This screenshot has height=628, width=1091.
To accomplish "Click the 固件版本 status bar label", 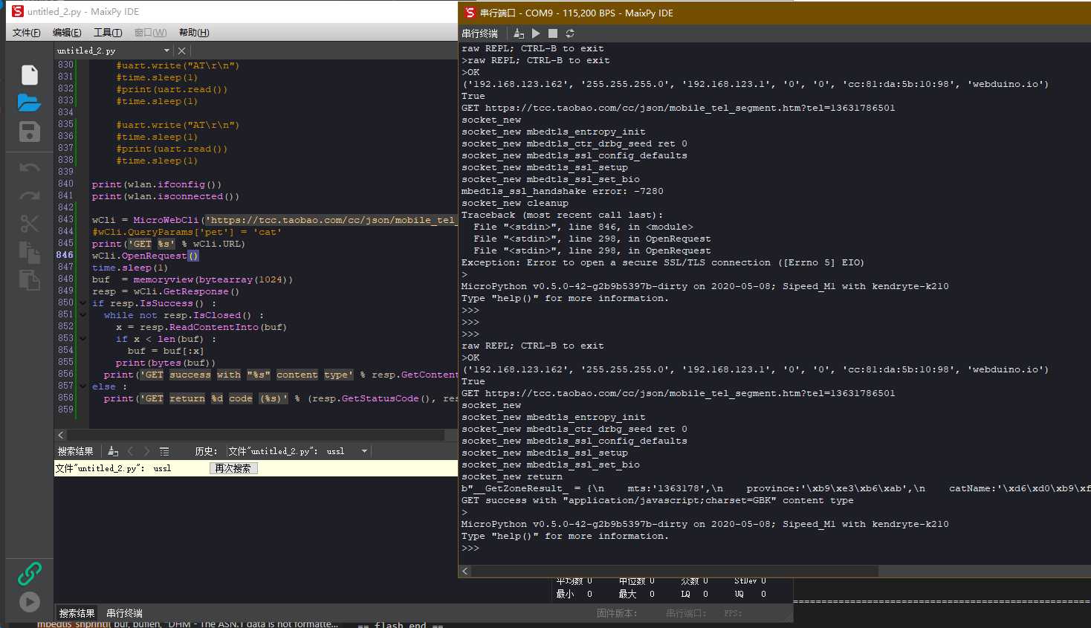I will [x=617, y=613].
